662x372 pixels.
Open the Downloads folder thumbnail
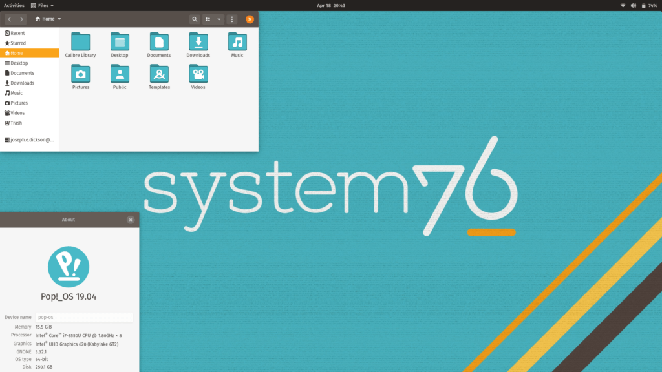pyautogui.click(x=198, y=41)
